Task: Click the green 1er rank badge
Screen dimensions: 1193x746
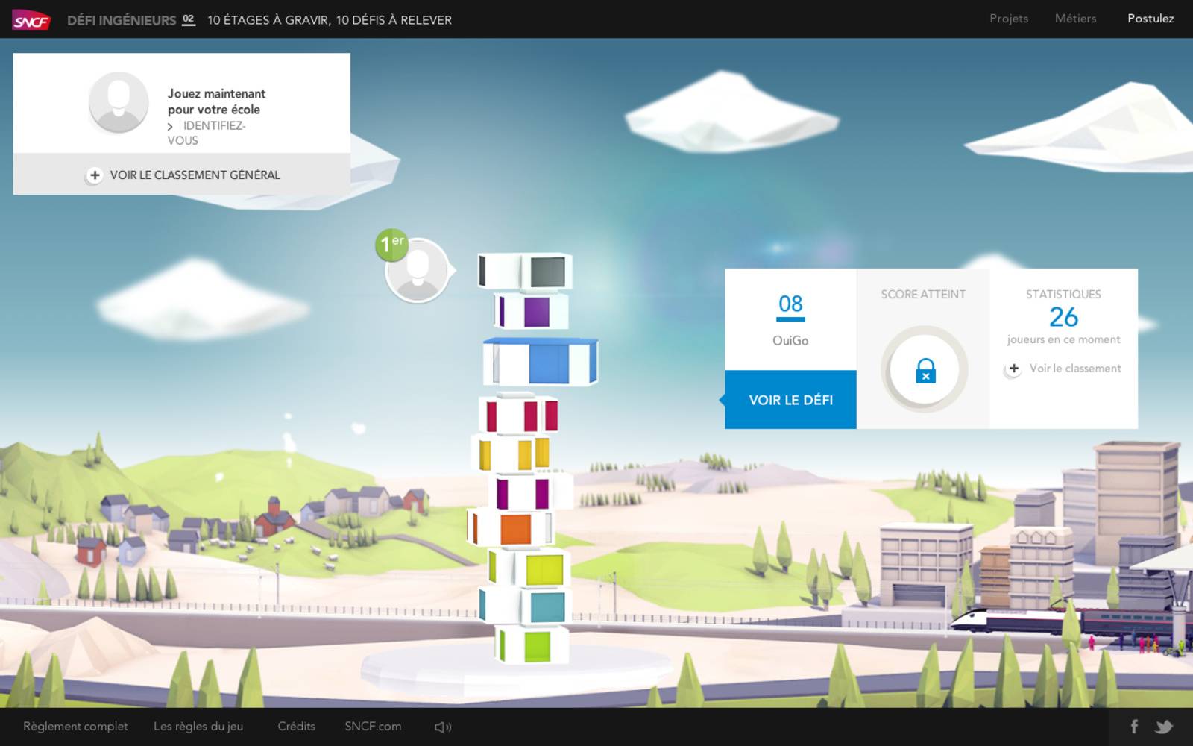Action: coord(391,244)
